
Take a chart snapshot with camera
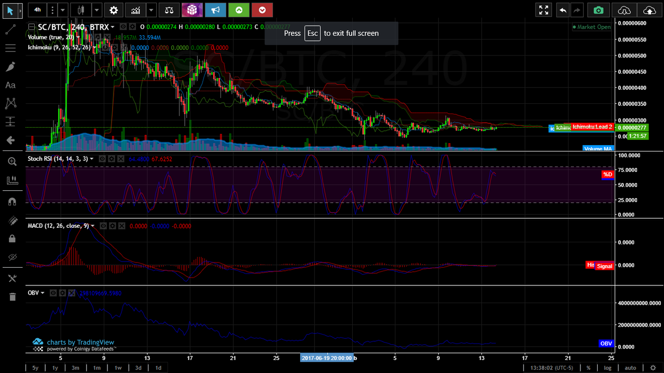pyautogui.click(x=599, y=10)
